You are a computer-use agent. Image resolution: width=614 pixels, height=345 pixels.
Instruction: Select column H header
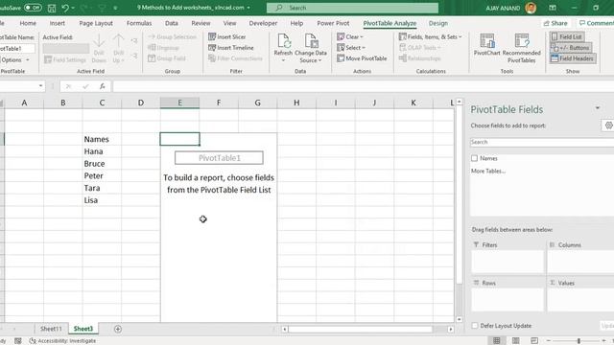tap(296, 103)
